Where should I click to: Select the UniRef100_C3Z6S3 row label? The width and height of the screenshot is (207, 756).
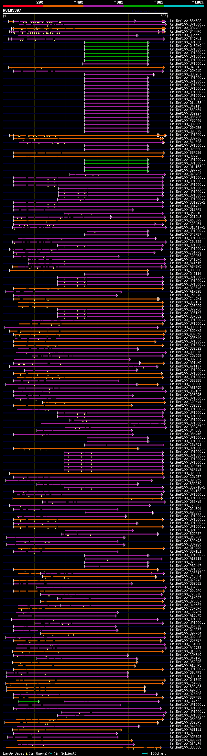coord(186,406)
